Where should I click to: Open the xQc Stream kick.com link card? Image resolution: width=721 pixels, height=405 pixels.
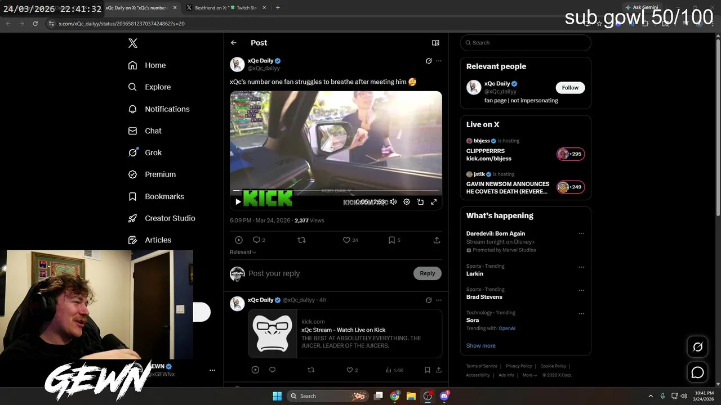345,334
